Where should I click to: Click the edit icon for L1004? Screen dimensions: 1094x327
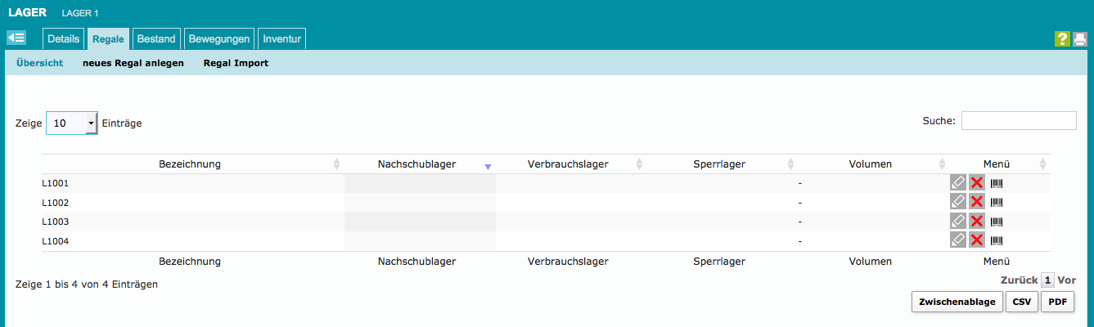[957, 240]
